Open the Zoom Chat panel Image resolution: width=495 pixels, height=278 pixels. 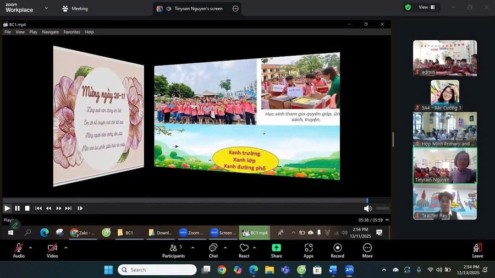[x=213, y=250]
